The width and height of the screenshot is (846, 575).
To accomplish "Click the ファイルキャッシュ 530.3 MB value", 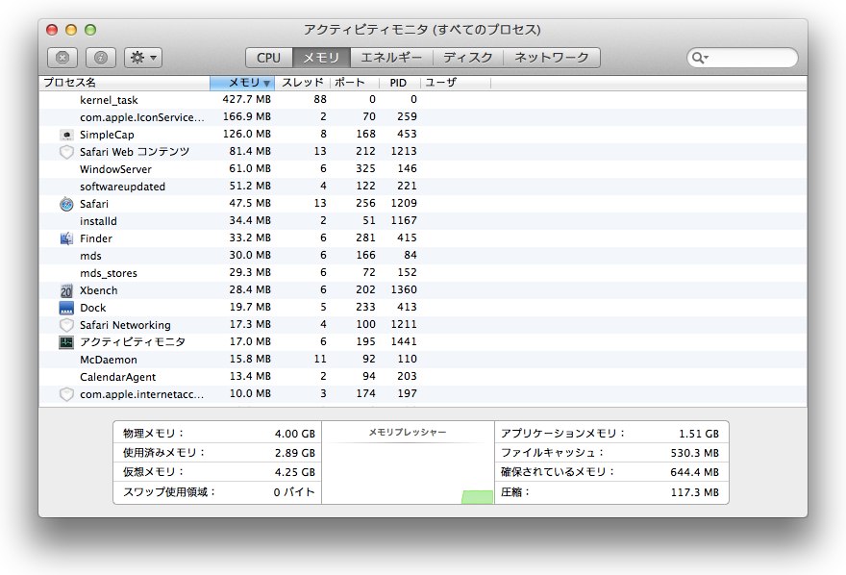I will tap(695, 453).
